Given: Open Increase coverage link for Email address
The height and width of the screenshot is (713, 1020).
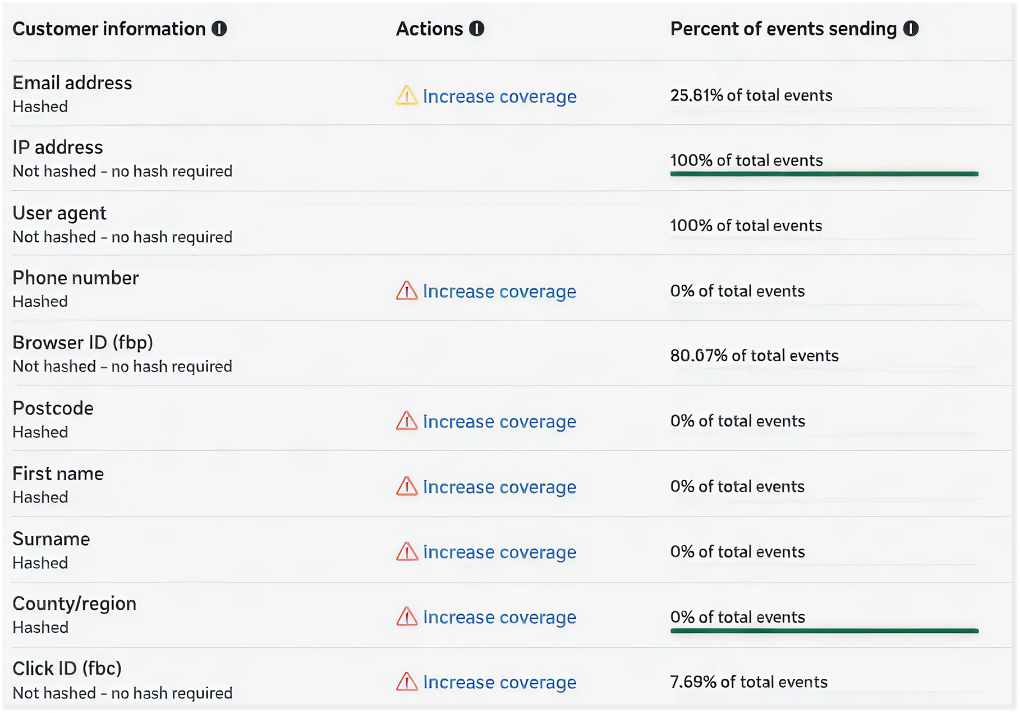Looking at the screenshot, I should pyautogui.click(x=499, y=96).
